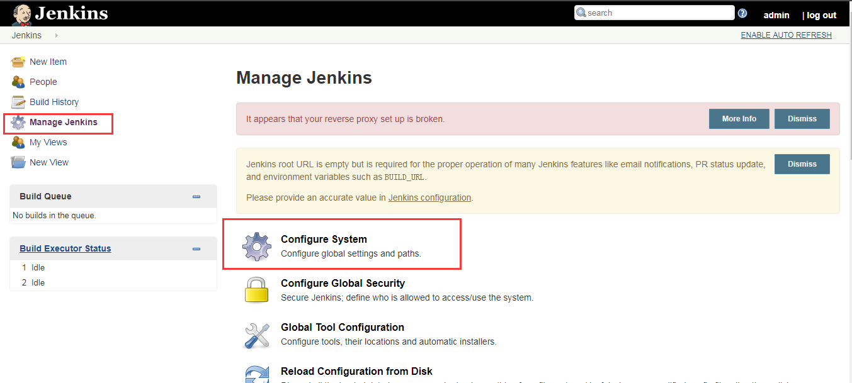Click the Jenkins breadcrumb link
852x383 pixels.
(26, 35)
